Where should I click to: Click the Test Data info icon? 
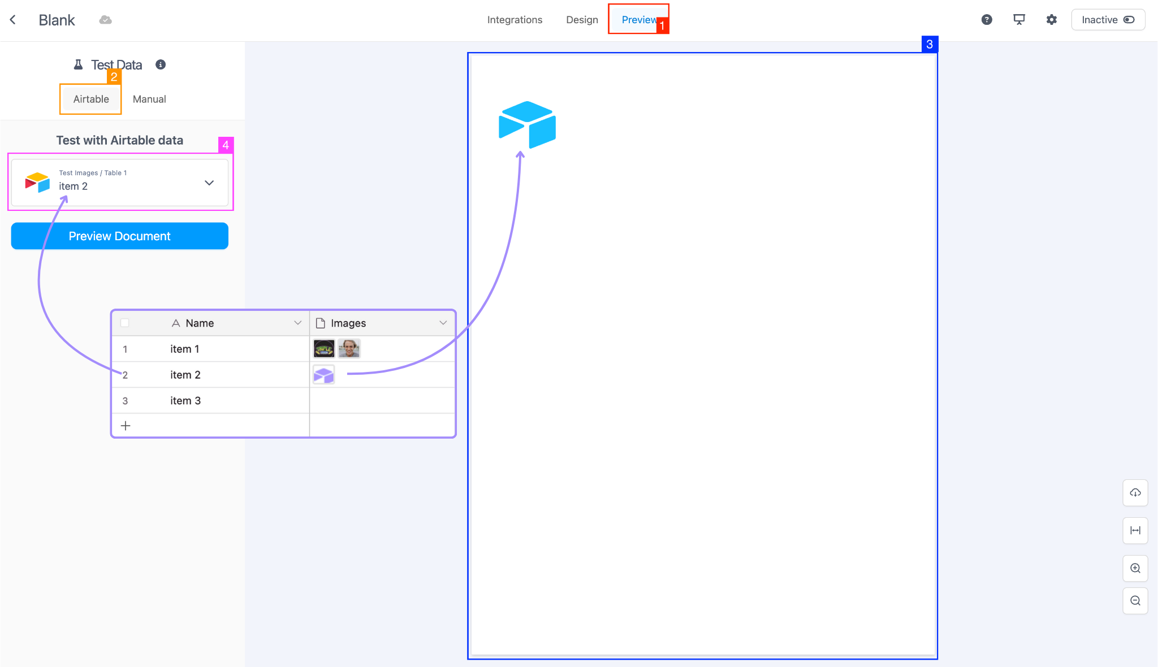coord(161,64)
